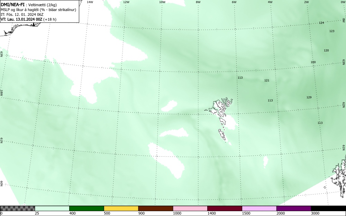The image size is (346, 216).
Task: Click the checkered gray 0–25 legend swatch
Action: click(17, 208)
